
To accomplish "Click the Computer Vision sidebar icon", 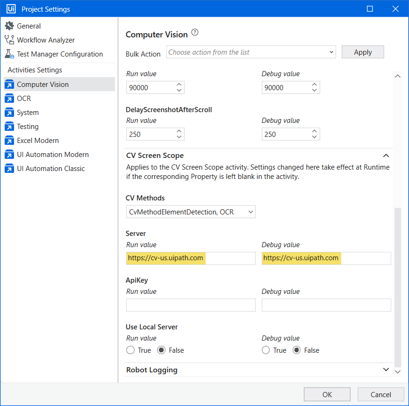I will [x=9, y=84].
